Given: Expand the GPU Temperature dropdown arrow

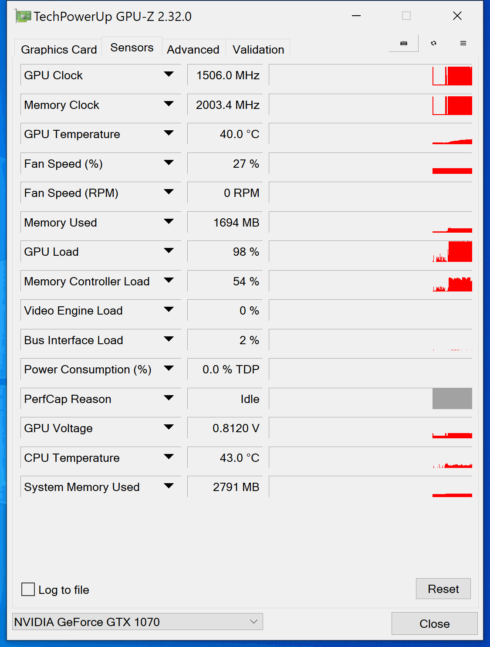Looking at the screenshot, I should tap(169, 133).
